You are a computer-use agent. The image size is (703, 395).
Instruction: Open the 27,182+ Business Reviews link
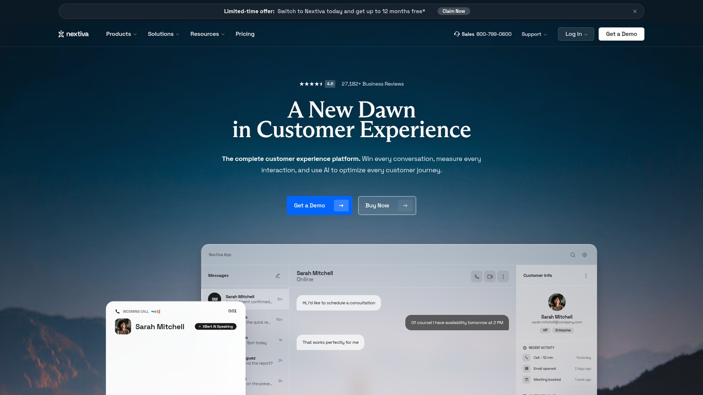coord(373,84)
